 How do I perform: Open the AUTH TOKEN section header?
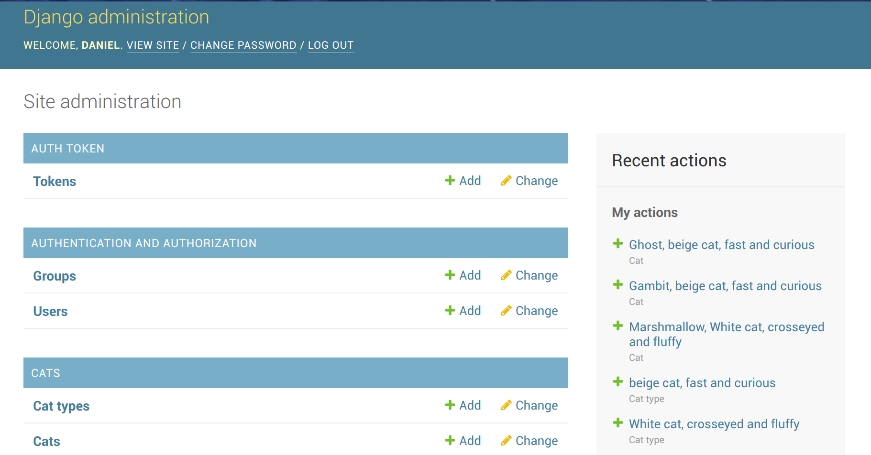point(67,149)
